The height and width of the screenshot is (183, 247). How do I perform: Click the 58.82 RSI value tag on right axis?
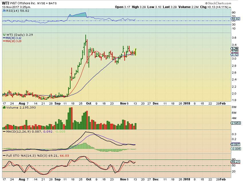(x=236, y=20)
